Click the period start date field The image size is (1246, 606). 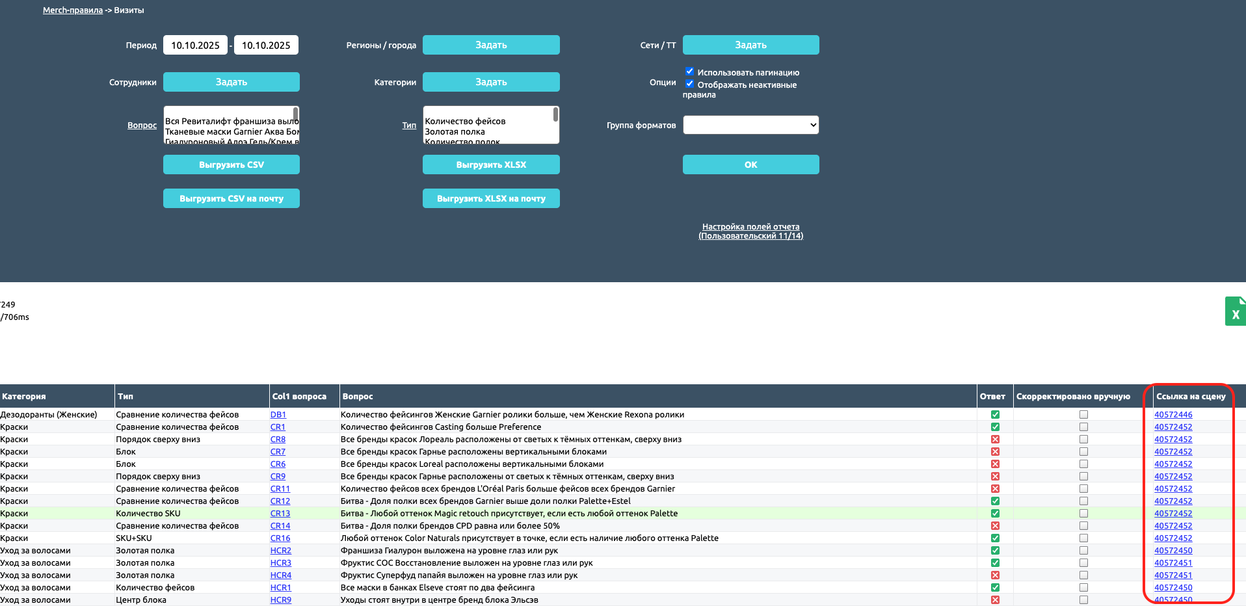(x=195, y=45)
